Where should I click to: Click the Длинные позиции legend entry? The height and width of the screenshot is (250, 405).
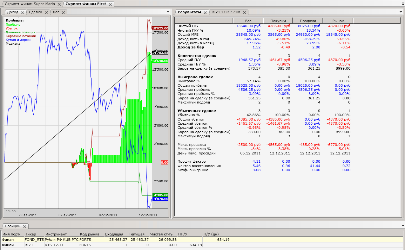[20, 32]
